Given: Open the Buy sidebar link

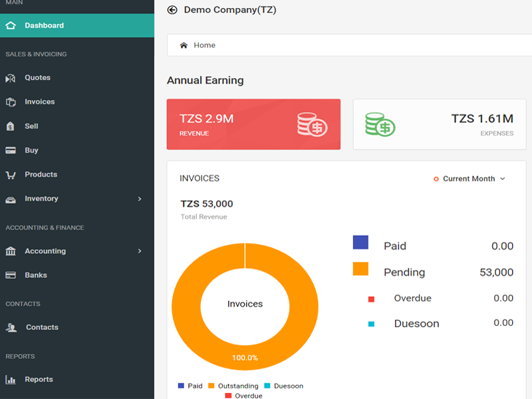Looking at the screenshot, I should (31, 150).
